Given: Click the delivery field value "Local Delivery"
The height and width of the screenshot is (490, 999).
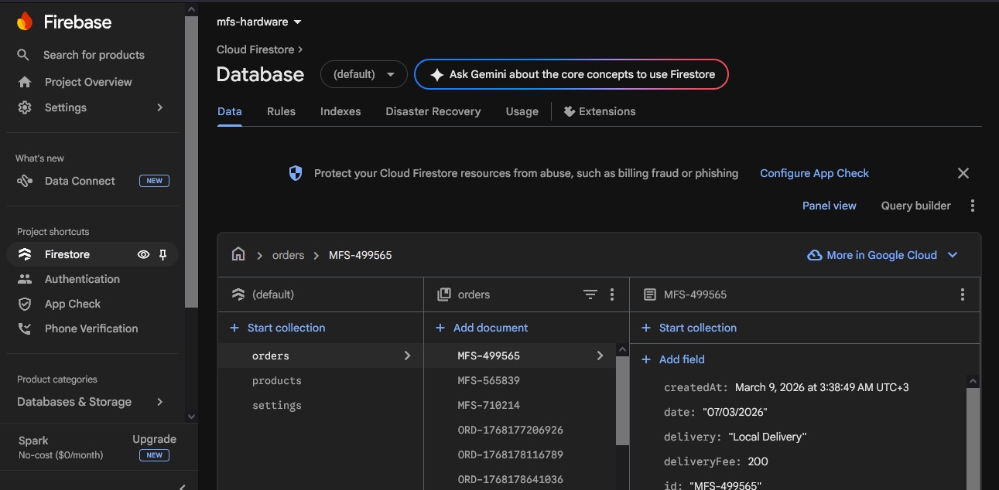Looking at the screenshot, I should tap(768, 437).
